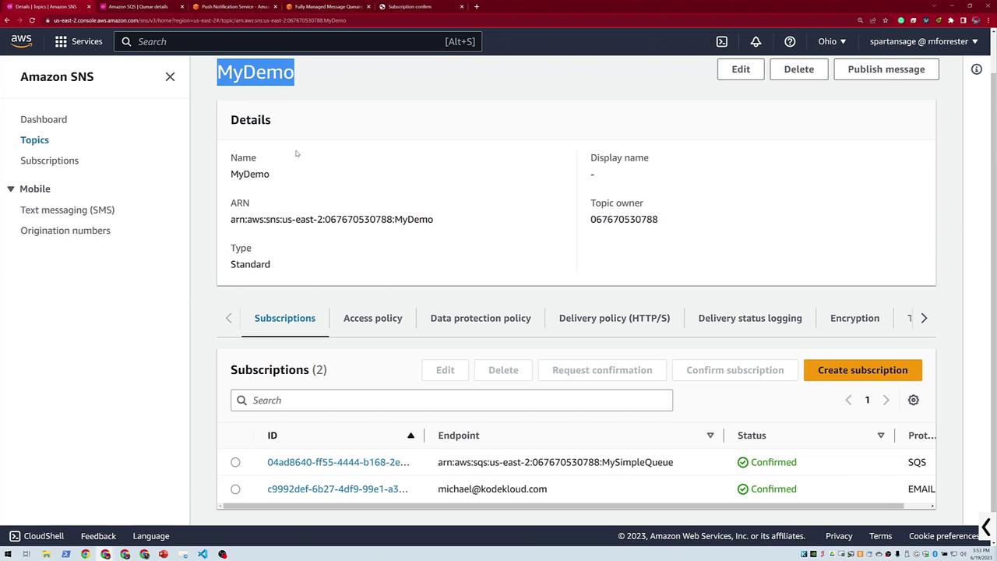The width and height of the screenshot is (997, 561).
Task: Focus the AWS console search box
Action: click(298, 41)
